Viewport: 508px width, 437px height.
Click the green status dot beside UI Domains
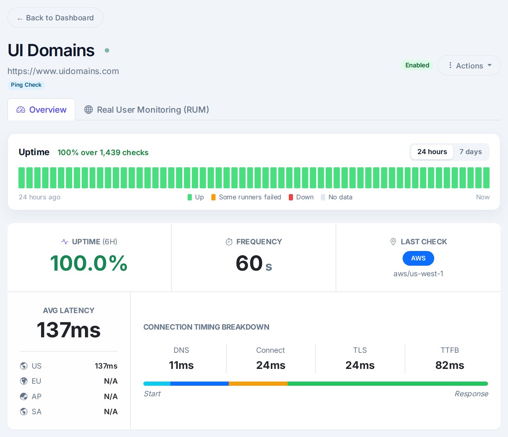(107, 51)
